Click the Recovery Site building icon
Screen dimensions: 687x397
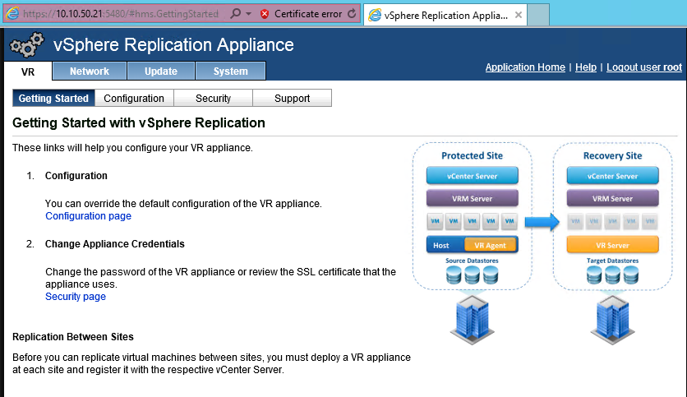[612, 319]
